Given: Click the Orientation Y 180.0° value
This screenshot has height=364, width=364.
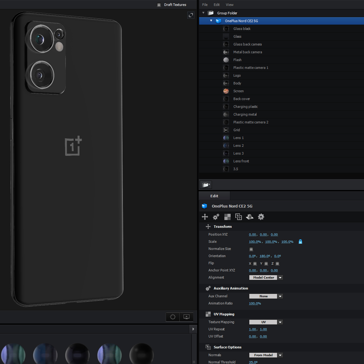Looking at the screenshot, I should (x=265, y=256).
